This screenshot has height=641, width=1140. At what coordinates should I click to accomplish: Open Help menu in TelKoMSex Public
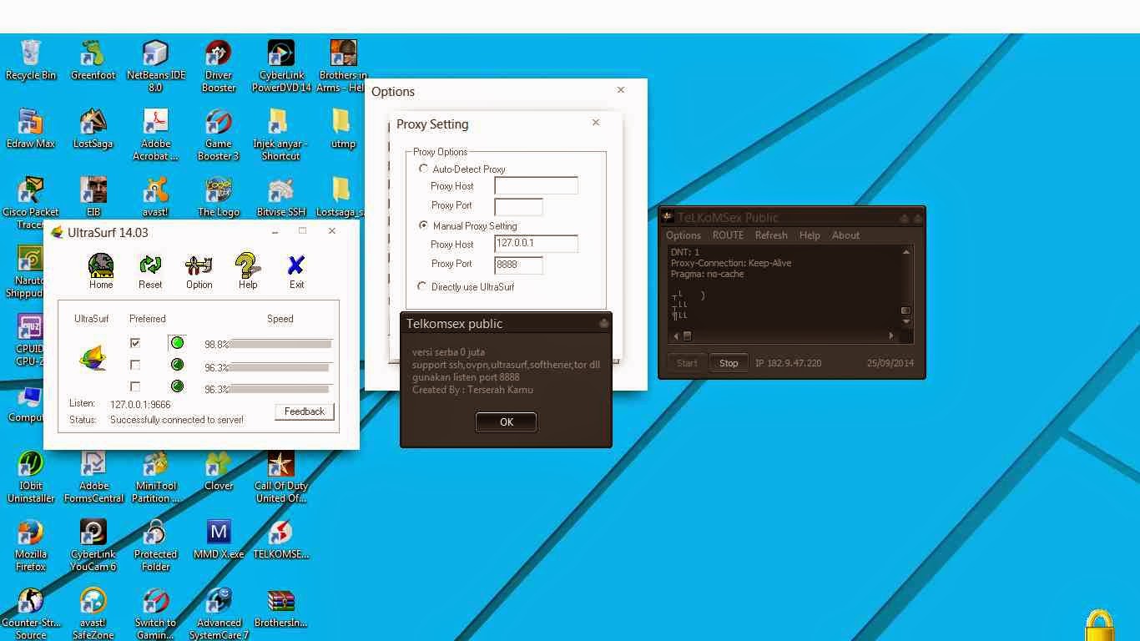point(810,235)
